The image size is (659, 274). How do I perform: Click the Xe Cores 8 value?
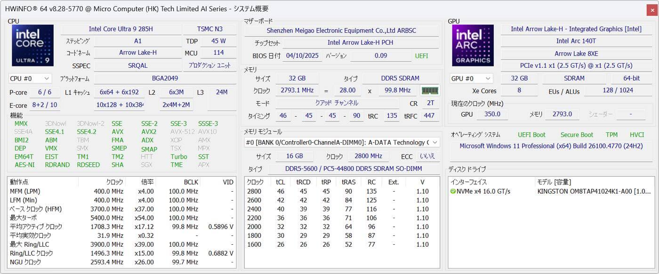point(519,90)
